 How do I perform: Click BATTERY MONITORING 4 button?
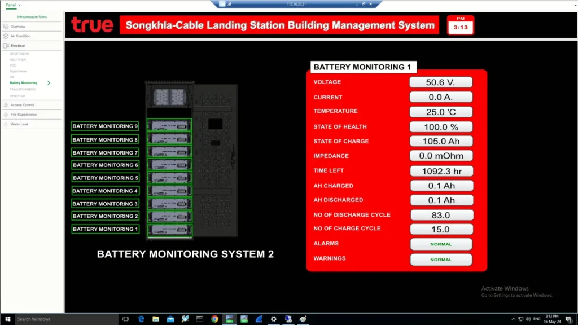coord(106,191)
